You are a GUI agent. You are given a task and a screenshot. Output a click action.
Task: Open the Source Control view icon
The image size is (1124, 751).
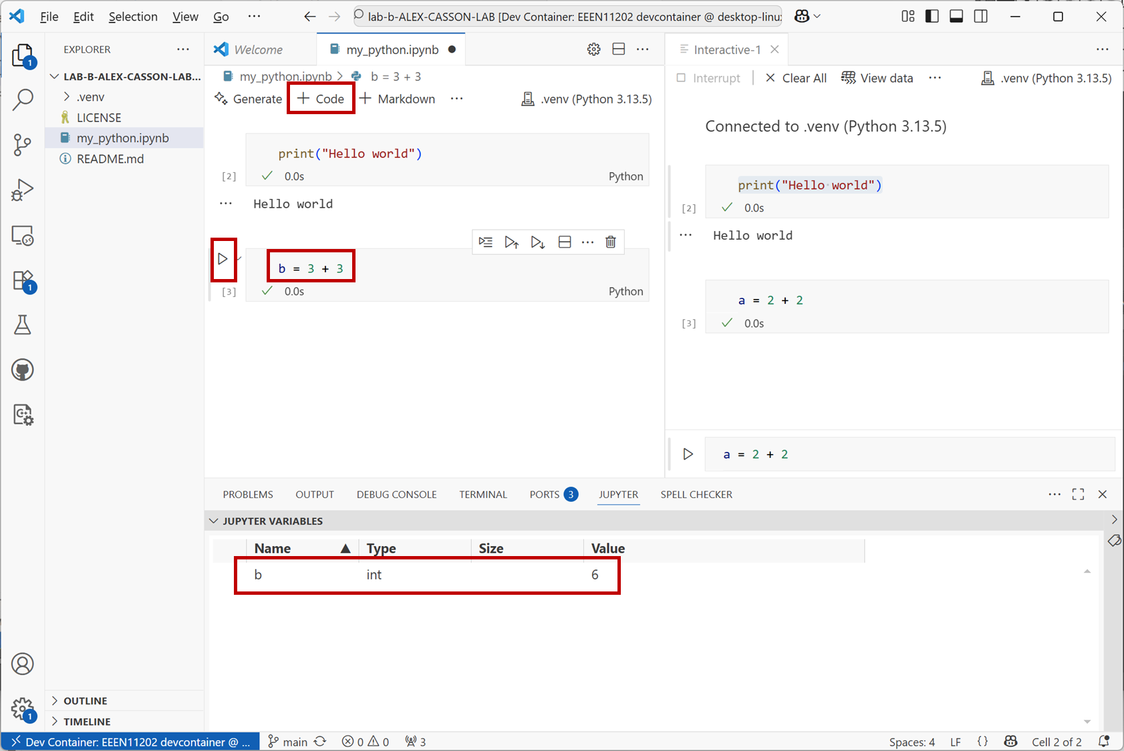tap(22, 144)
